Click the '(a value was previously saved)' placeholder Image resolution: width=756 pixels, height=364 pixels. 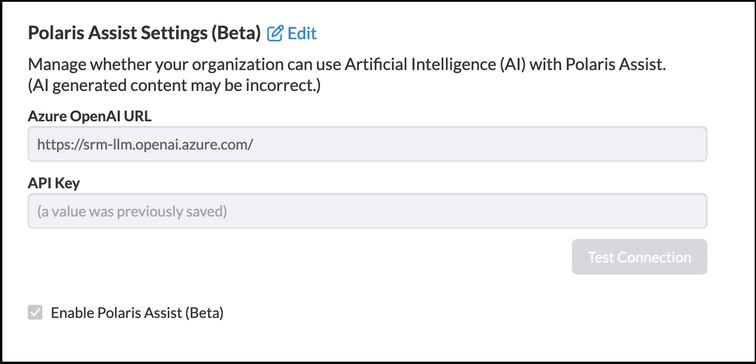coord(132,212)
